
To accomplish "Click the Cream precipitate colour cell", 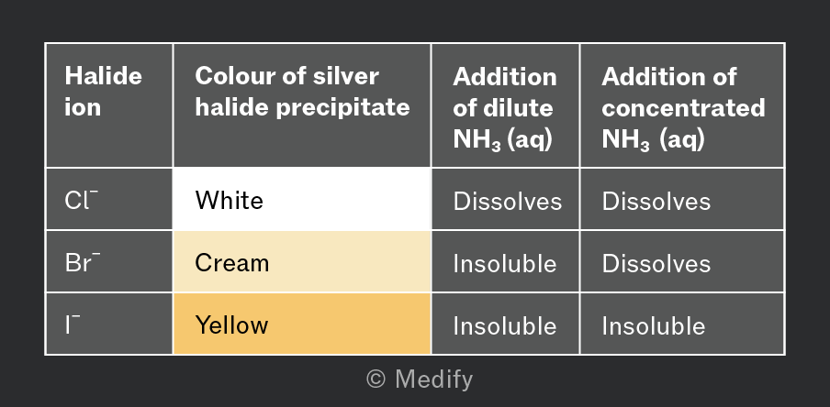I will (x=302, y=261).
